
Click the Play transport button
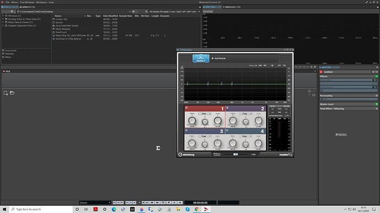175,203
